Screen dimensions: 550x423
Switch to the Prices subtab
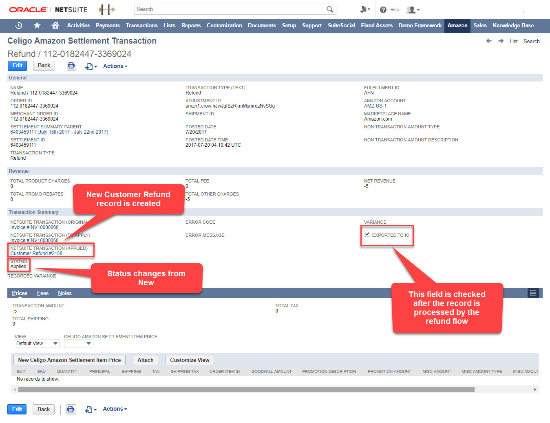[20, 293]
